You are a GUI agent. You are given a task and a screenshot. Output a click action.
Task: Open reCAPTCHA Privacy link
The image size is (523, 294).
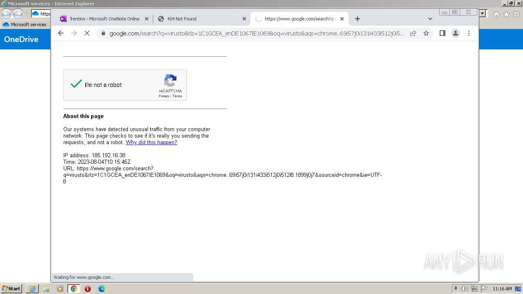pos(164,96)
